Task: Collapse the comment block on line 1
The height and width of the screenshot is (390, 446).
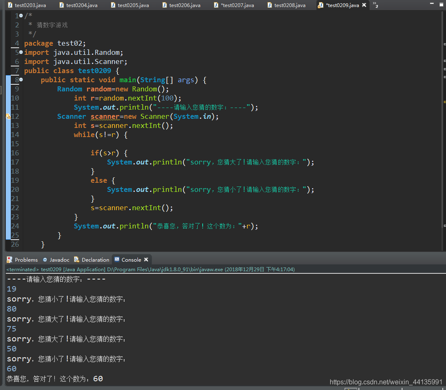Action: 21,16
